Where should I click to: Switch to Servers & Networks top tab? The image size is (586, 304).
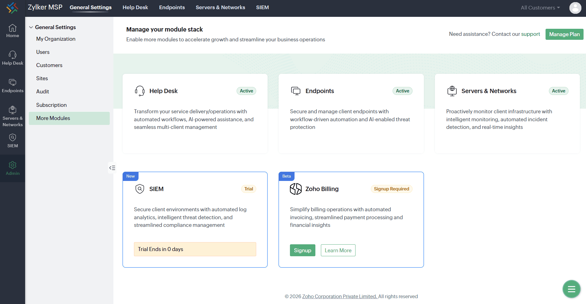[220, 7]
